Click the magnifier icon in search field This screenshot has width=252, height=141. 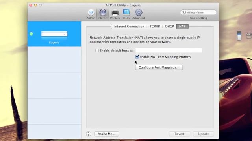[183, 12]
